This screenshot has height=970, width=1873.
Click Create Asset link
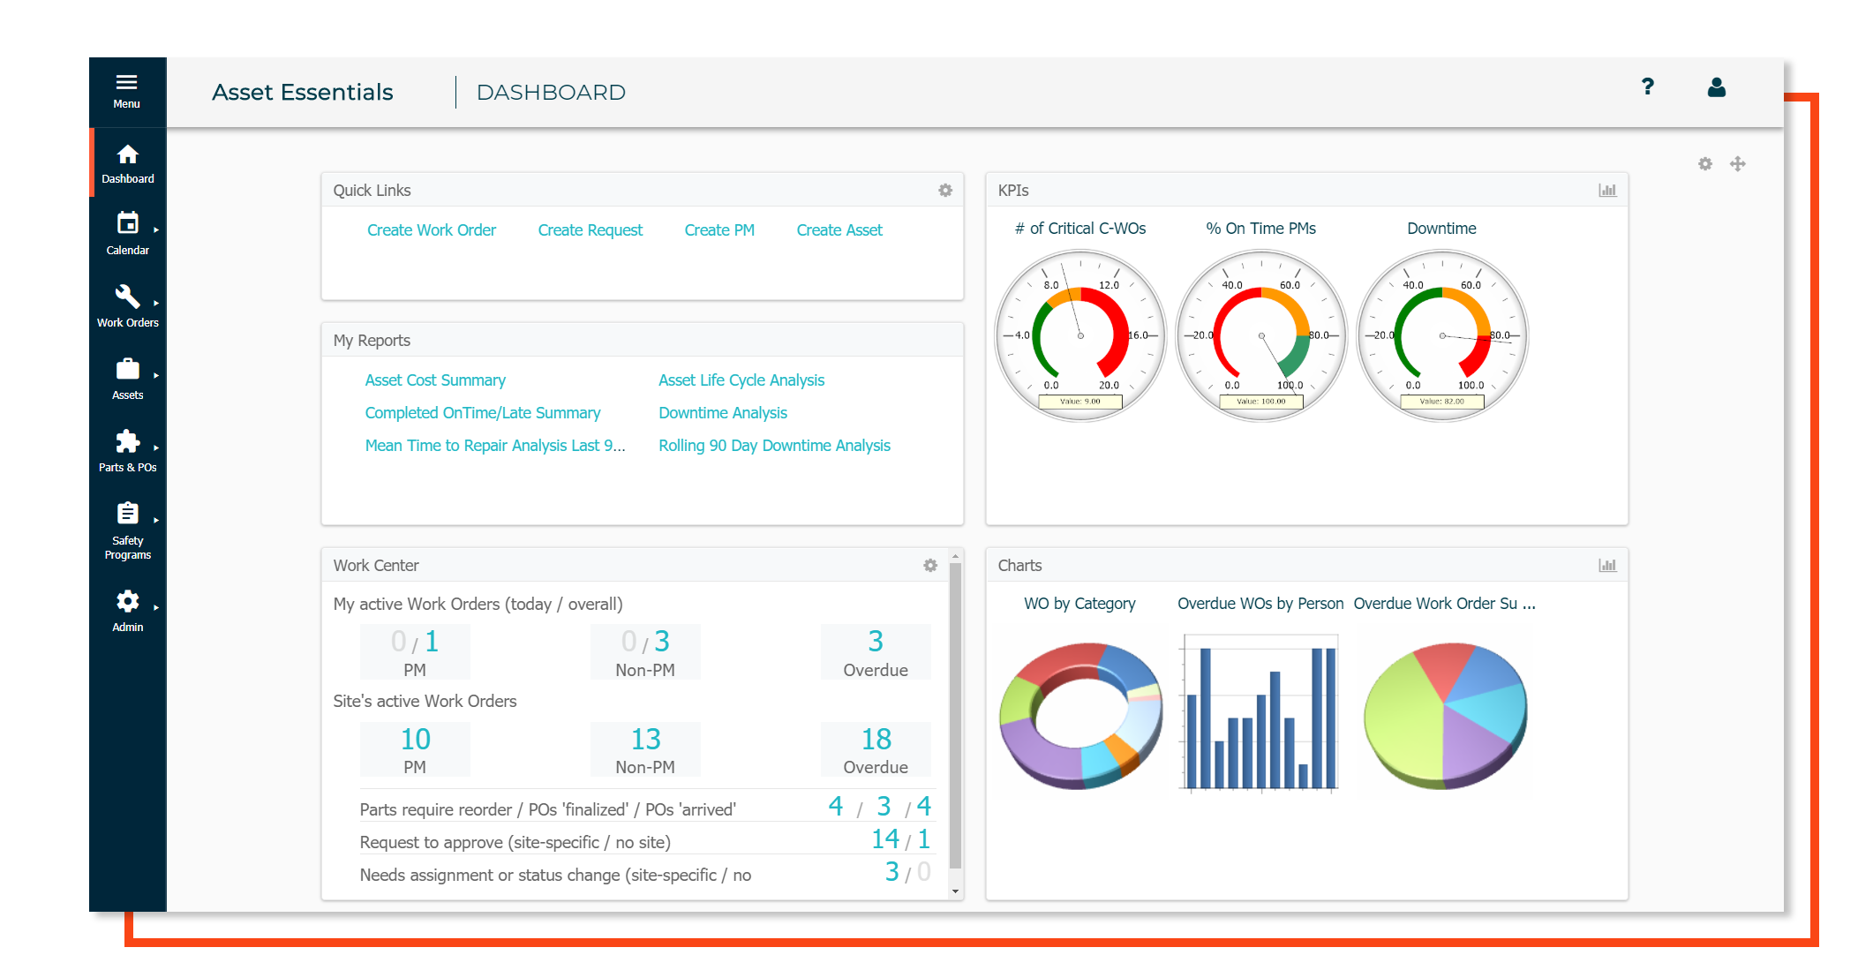pos(839,230)
